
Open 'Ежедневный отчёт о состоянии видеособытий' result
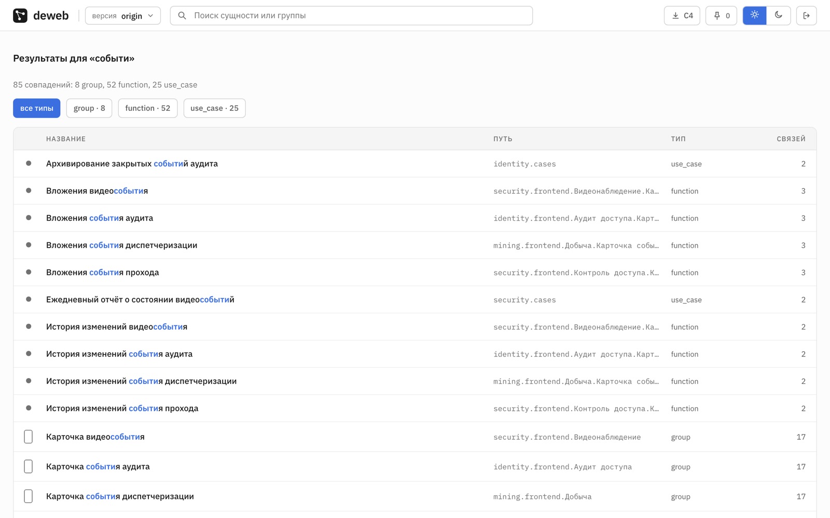[415, 300]
